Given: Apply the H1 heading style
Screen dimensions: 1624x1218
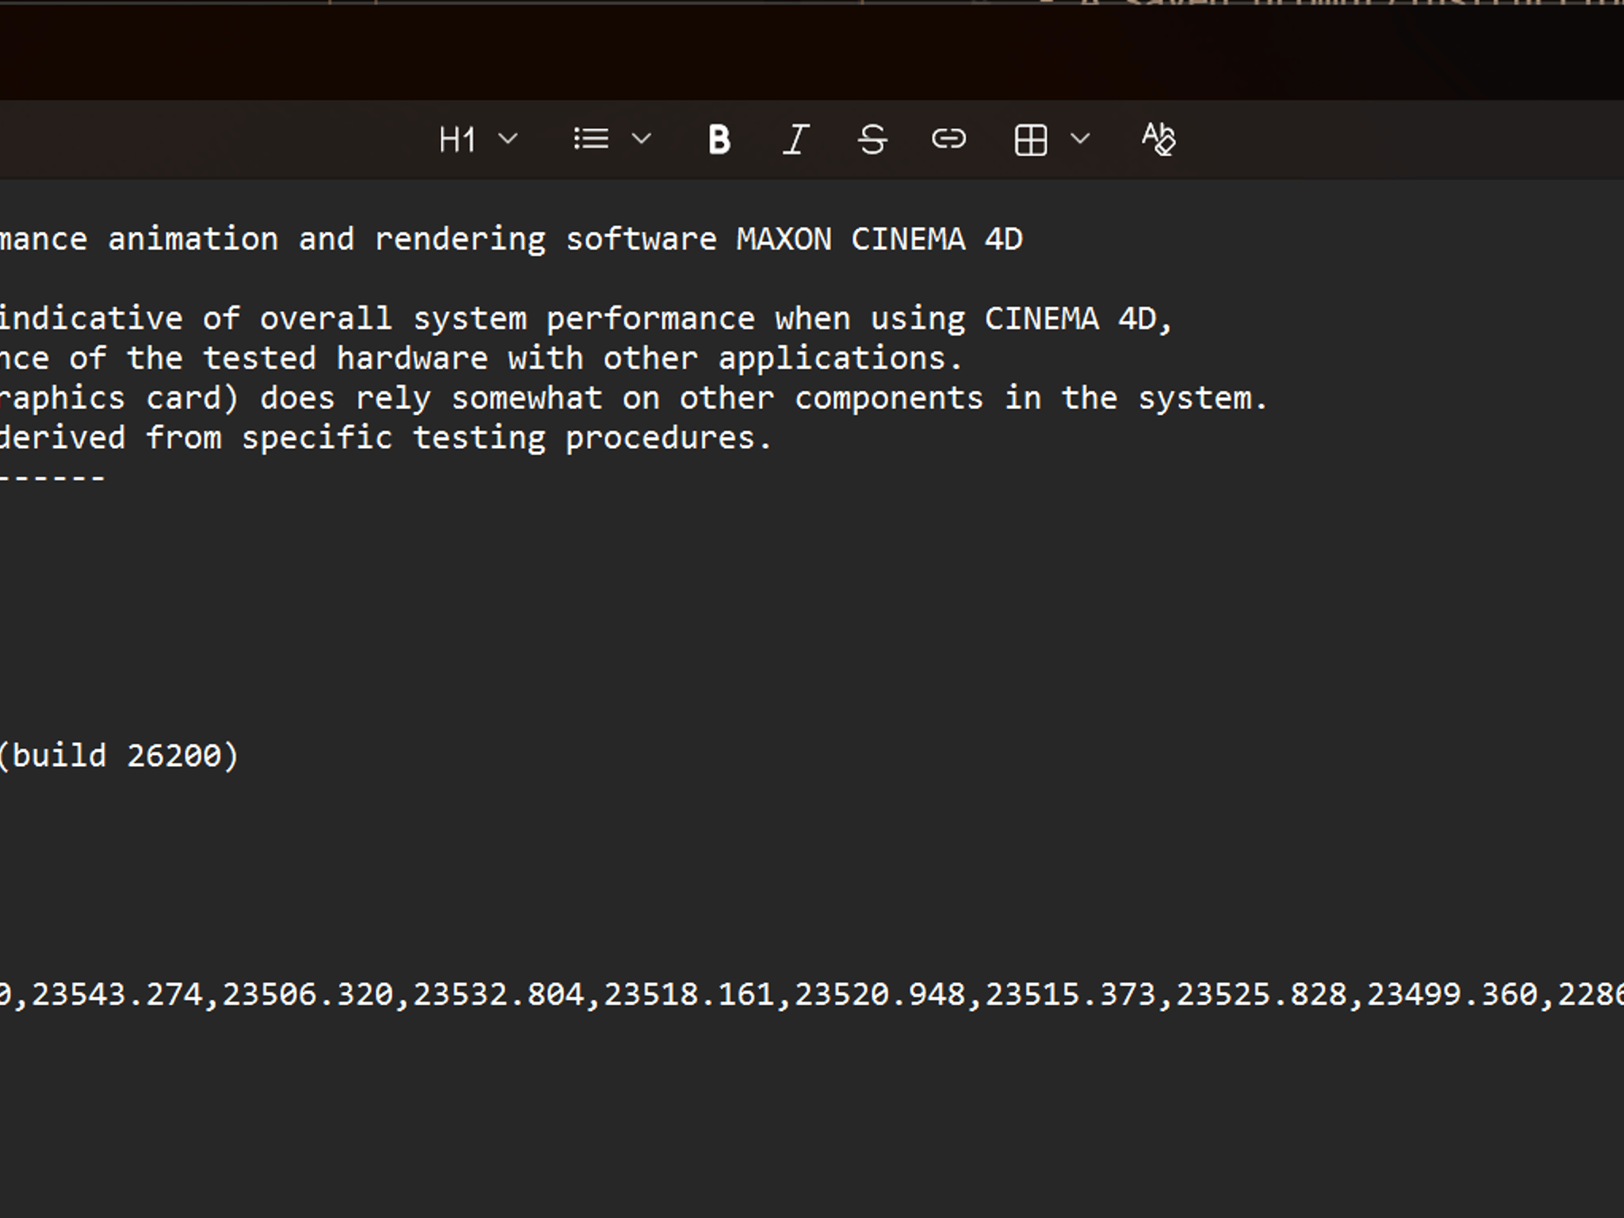Looking at the screenshot, I should pyautogui.click(x=457, y=140).
